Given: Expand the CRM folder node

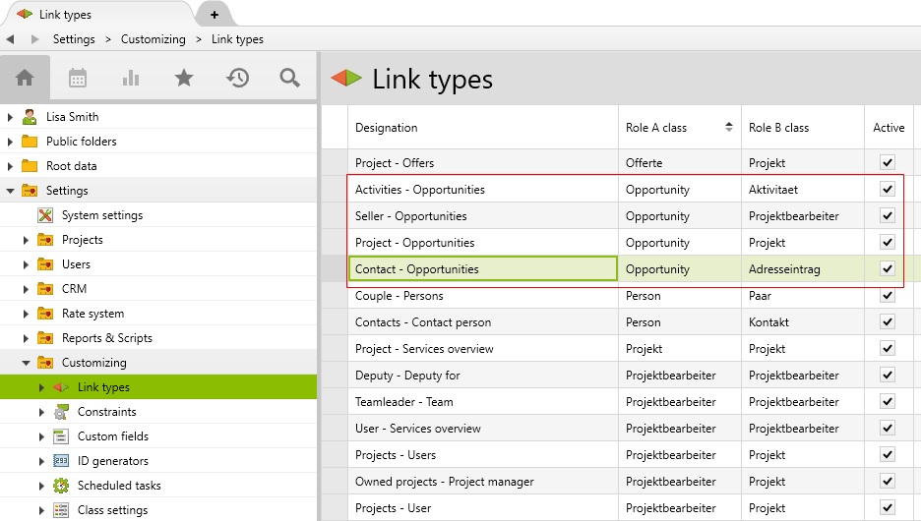Looking at the screenshot, I should [27, 289].
